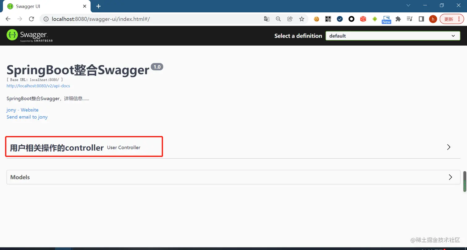Open the jony - Website link

point(23,110)
